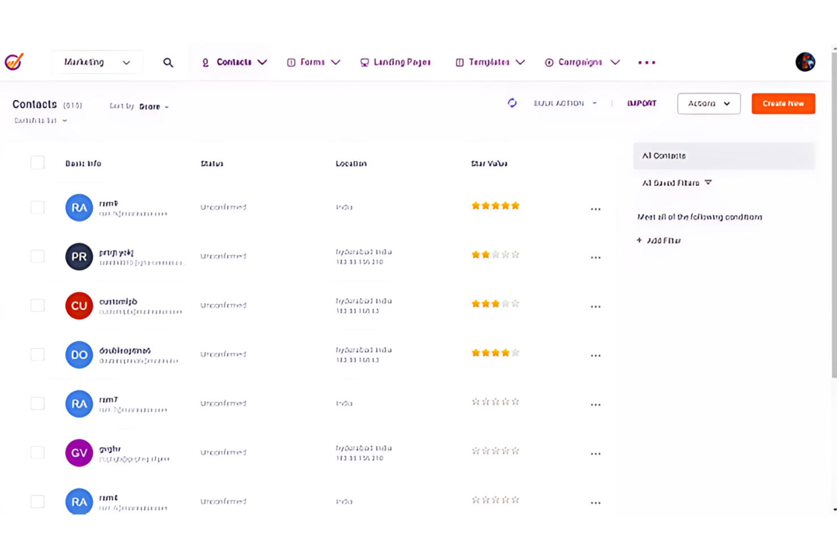Select the checkbox for the DO contact
Viewport: 837px width, 558px height.
(37, 354)
